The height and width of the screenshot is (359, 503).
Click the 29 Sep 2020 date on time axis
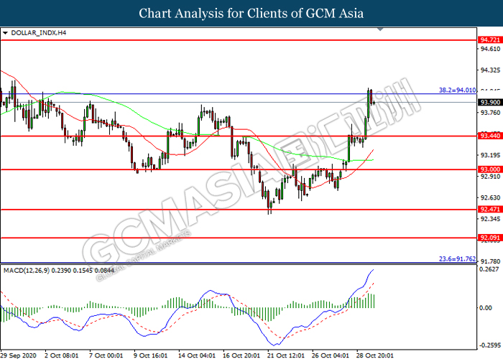pos(19,355)
